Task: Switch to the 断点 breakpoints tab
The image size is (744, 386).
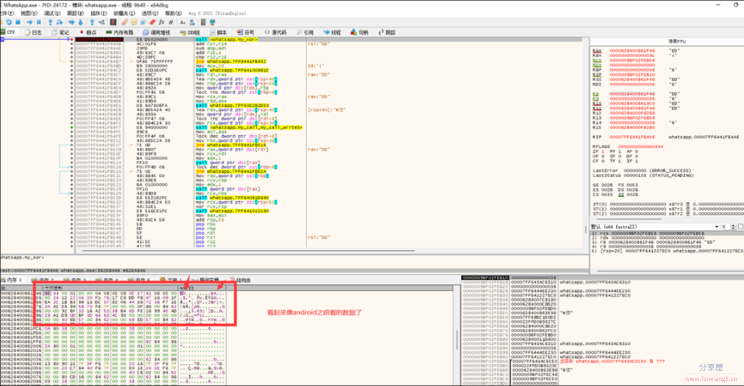Action: [x=88, y=32]
